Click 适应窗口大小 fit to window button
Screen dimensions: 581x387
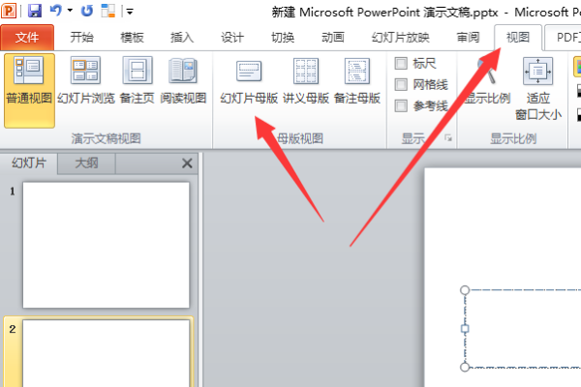click(x=538, y=89)
